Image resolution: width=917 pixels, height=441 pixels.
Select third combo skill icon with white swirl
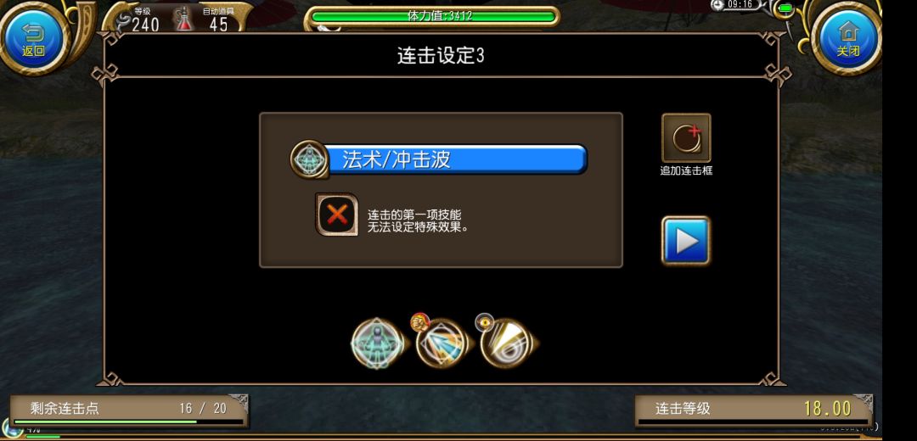tap(506, 344)
